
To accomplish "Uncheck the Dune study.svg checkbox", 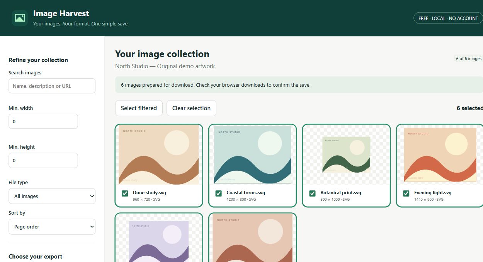I will coord(125,193).
